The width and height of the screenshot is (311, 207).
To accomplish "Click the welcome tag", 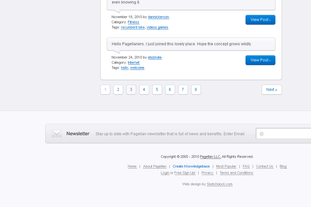I will tap(137, 68).
